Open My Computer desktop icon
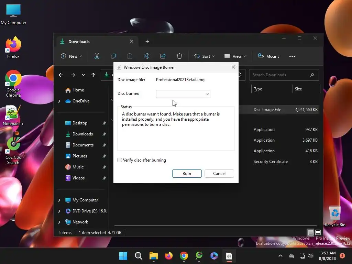Image resolution: width=352 pixels, height=264 pixels. pyautogui.click(x=13, y=14)
